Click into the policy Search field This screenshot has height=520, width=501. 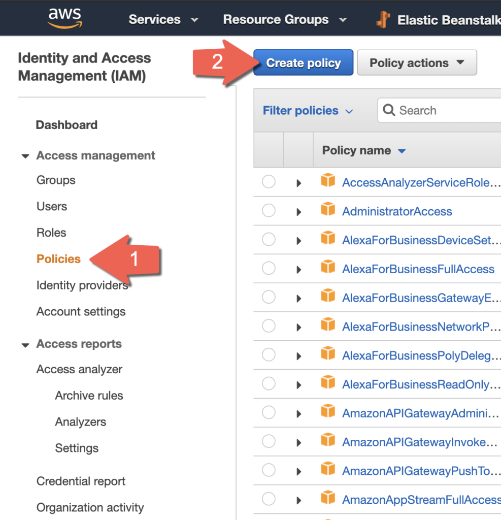447,111
